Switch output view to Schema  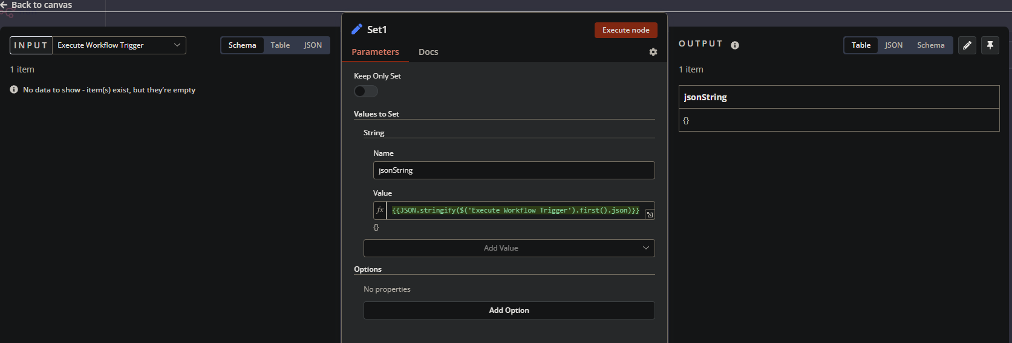coord(930,45)
